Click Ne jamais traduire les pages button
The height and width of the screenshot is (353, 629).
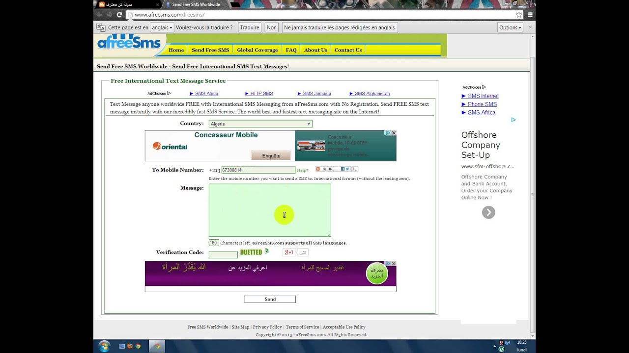pos(340,27)
